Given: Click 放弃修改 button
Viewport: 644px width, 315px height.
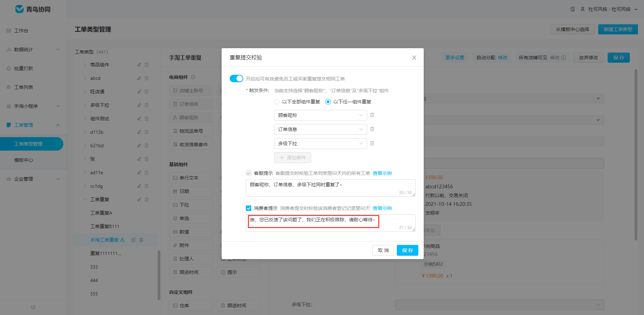Looking at the screenshot, I should [588, 58].
